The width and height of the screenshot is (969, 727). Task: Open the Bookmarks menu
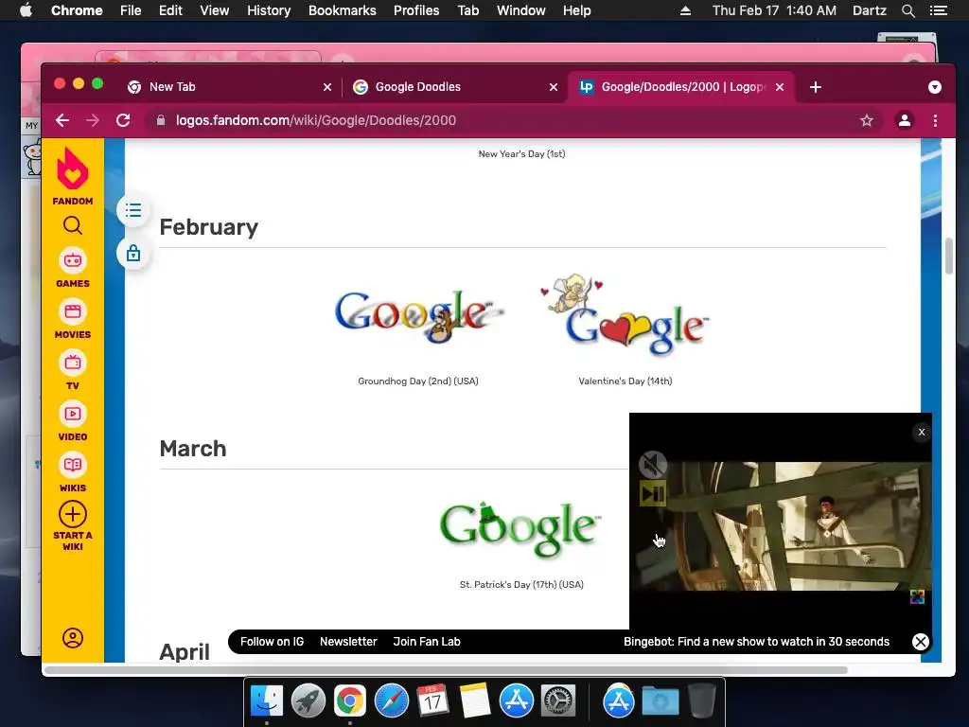pos(343,10)
